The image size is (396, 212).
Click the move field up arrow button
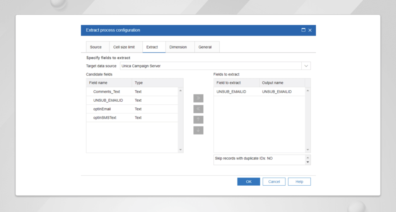tap(198, 120)
